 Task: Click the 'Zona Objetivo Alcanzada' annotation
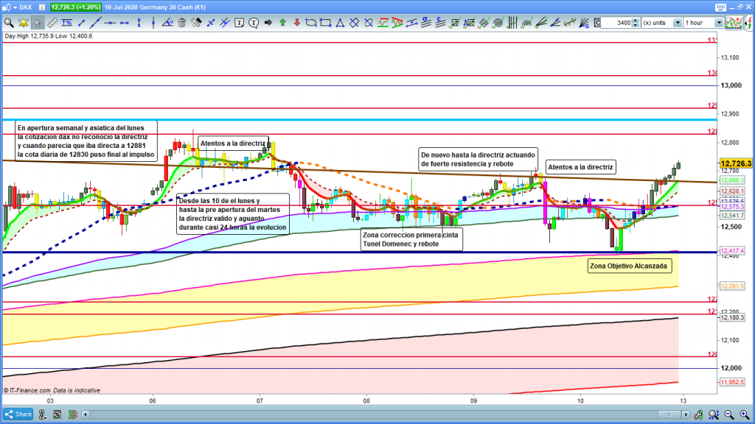[x=629, y=265]
